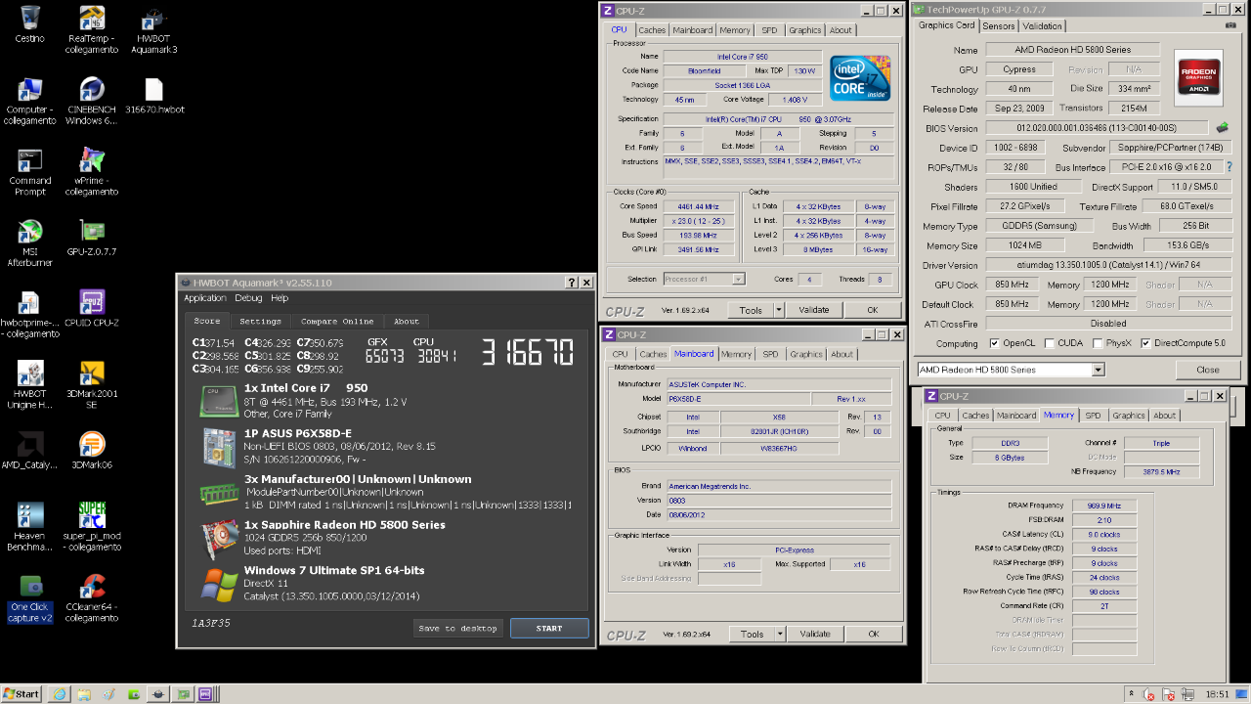
Task: Open the Aquamark Help menu
Action: [280, 298]
